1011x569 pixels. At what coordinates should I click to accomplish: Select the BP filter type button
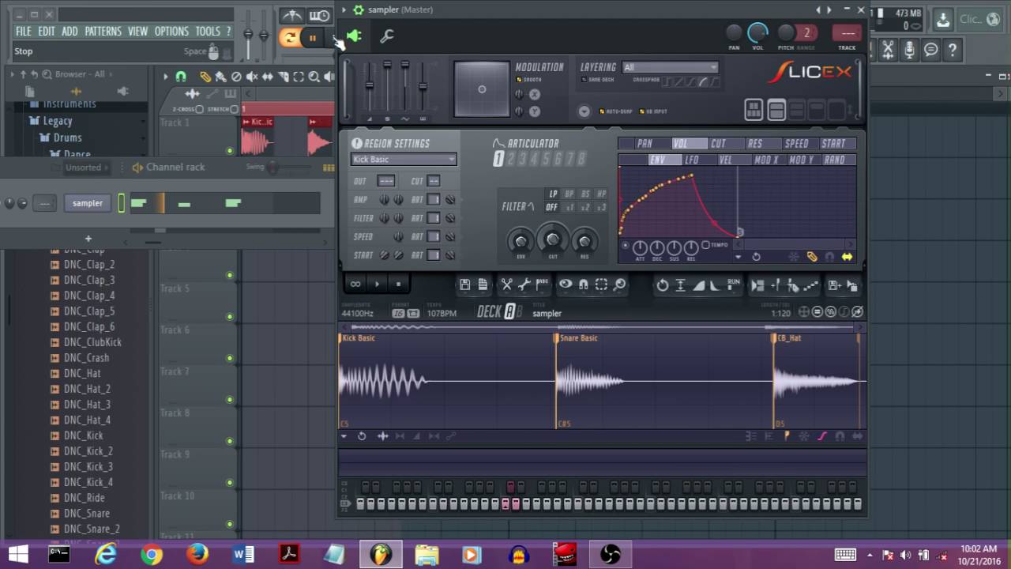(x=569, y=194)
